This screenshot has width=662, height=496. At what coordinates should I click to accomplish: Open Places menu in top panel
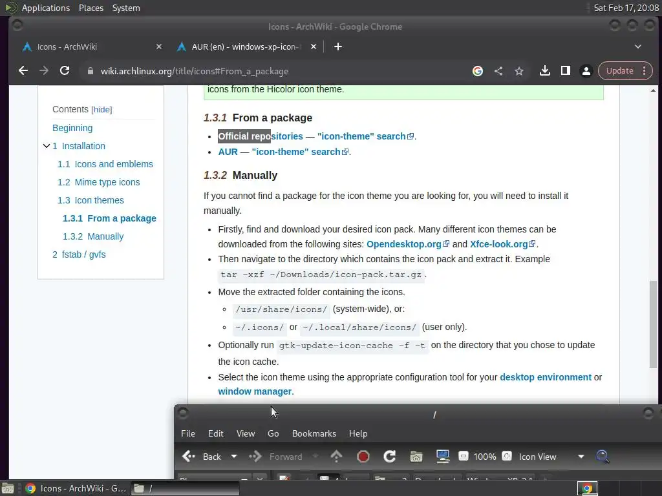click(91, 8)
